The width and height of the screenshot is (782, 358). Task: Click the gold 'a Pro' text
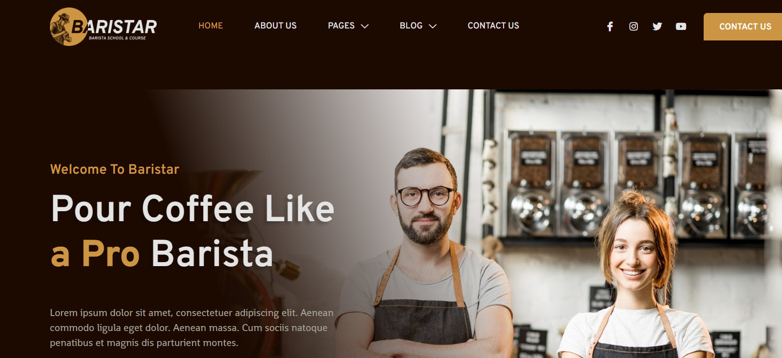pos(95,254)
